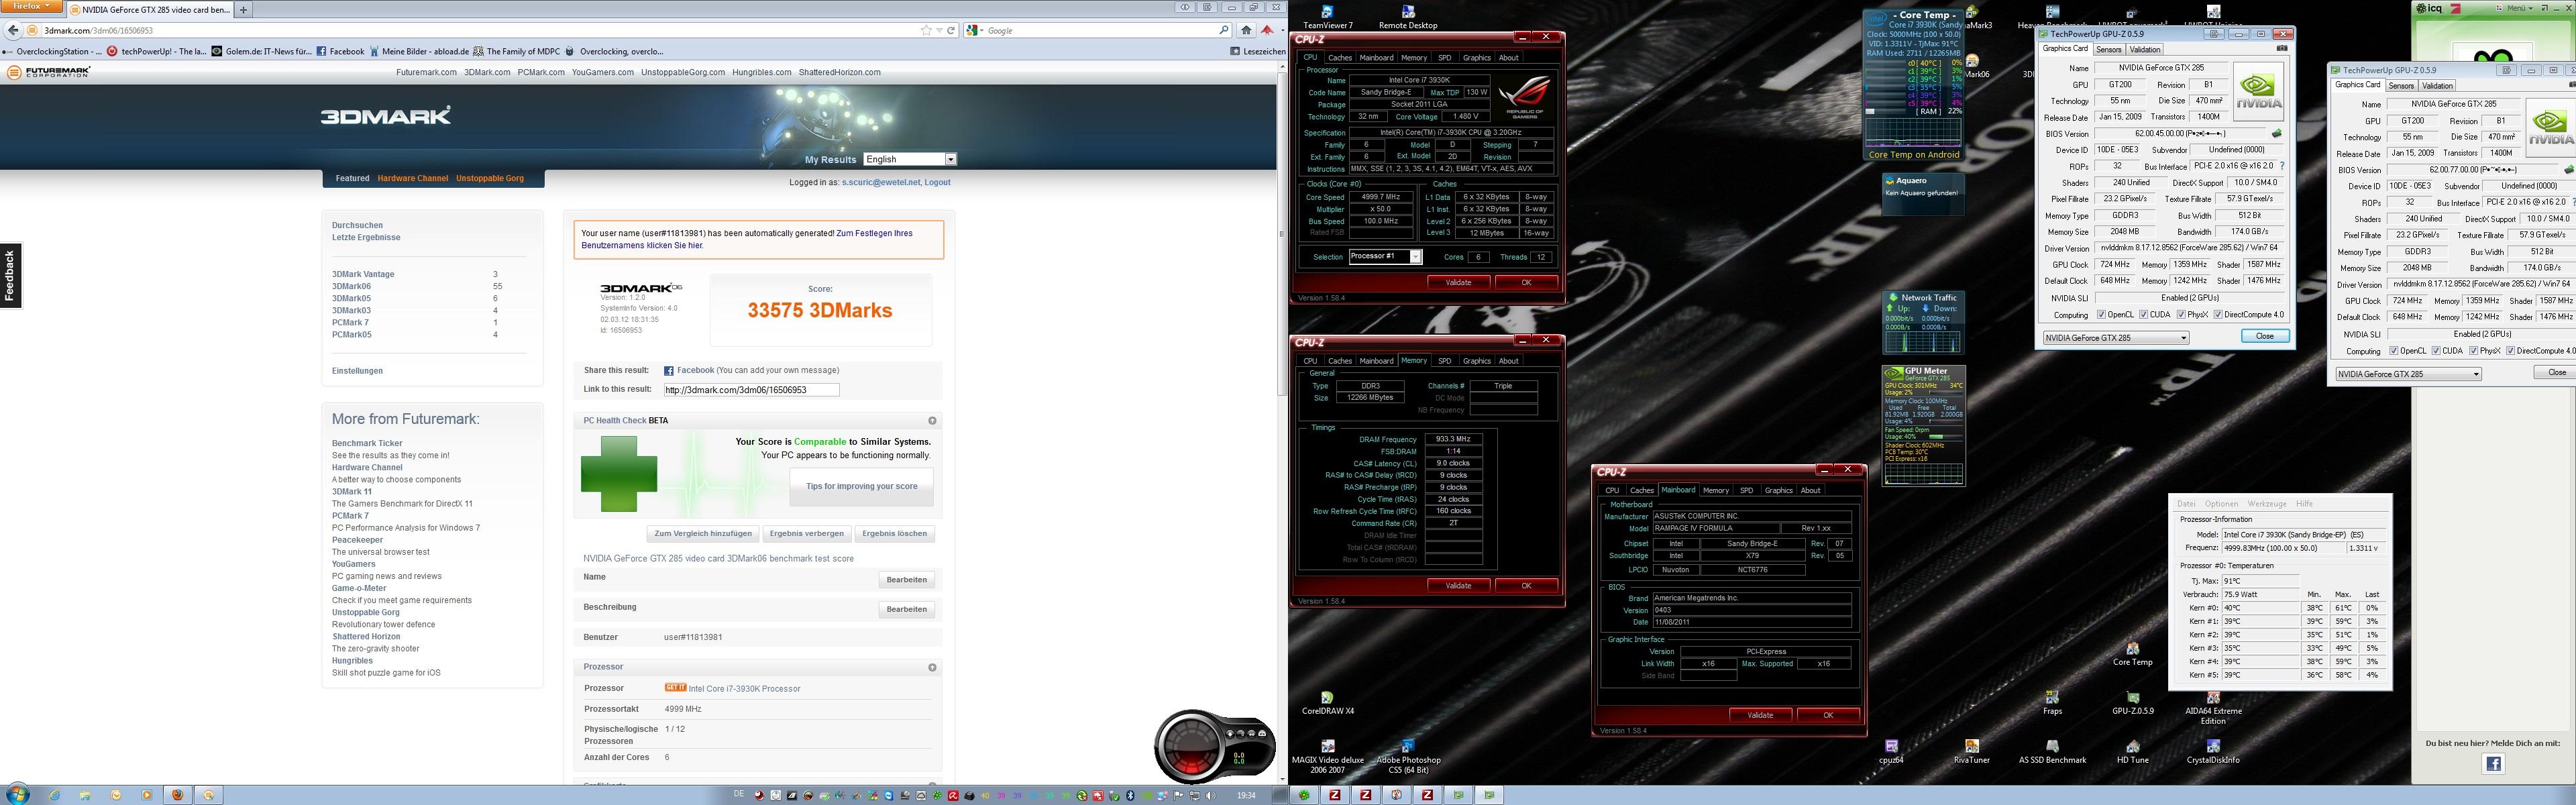2576x805 pixels.
Task: Click the Ergebnis löschen button
Action: coord(894,534)
